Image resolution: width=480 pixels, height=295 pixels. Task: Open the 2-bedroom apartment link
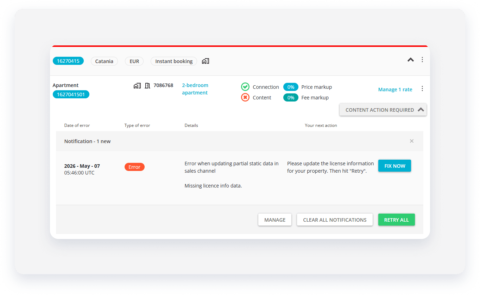(195, 89)
